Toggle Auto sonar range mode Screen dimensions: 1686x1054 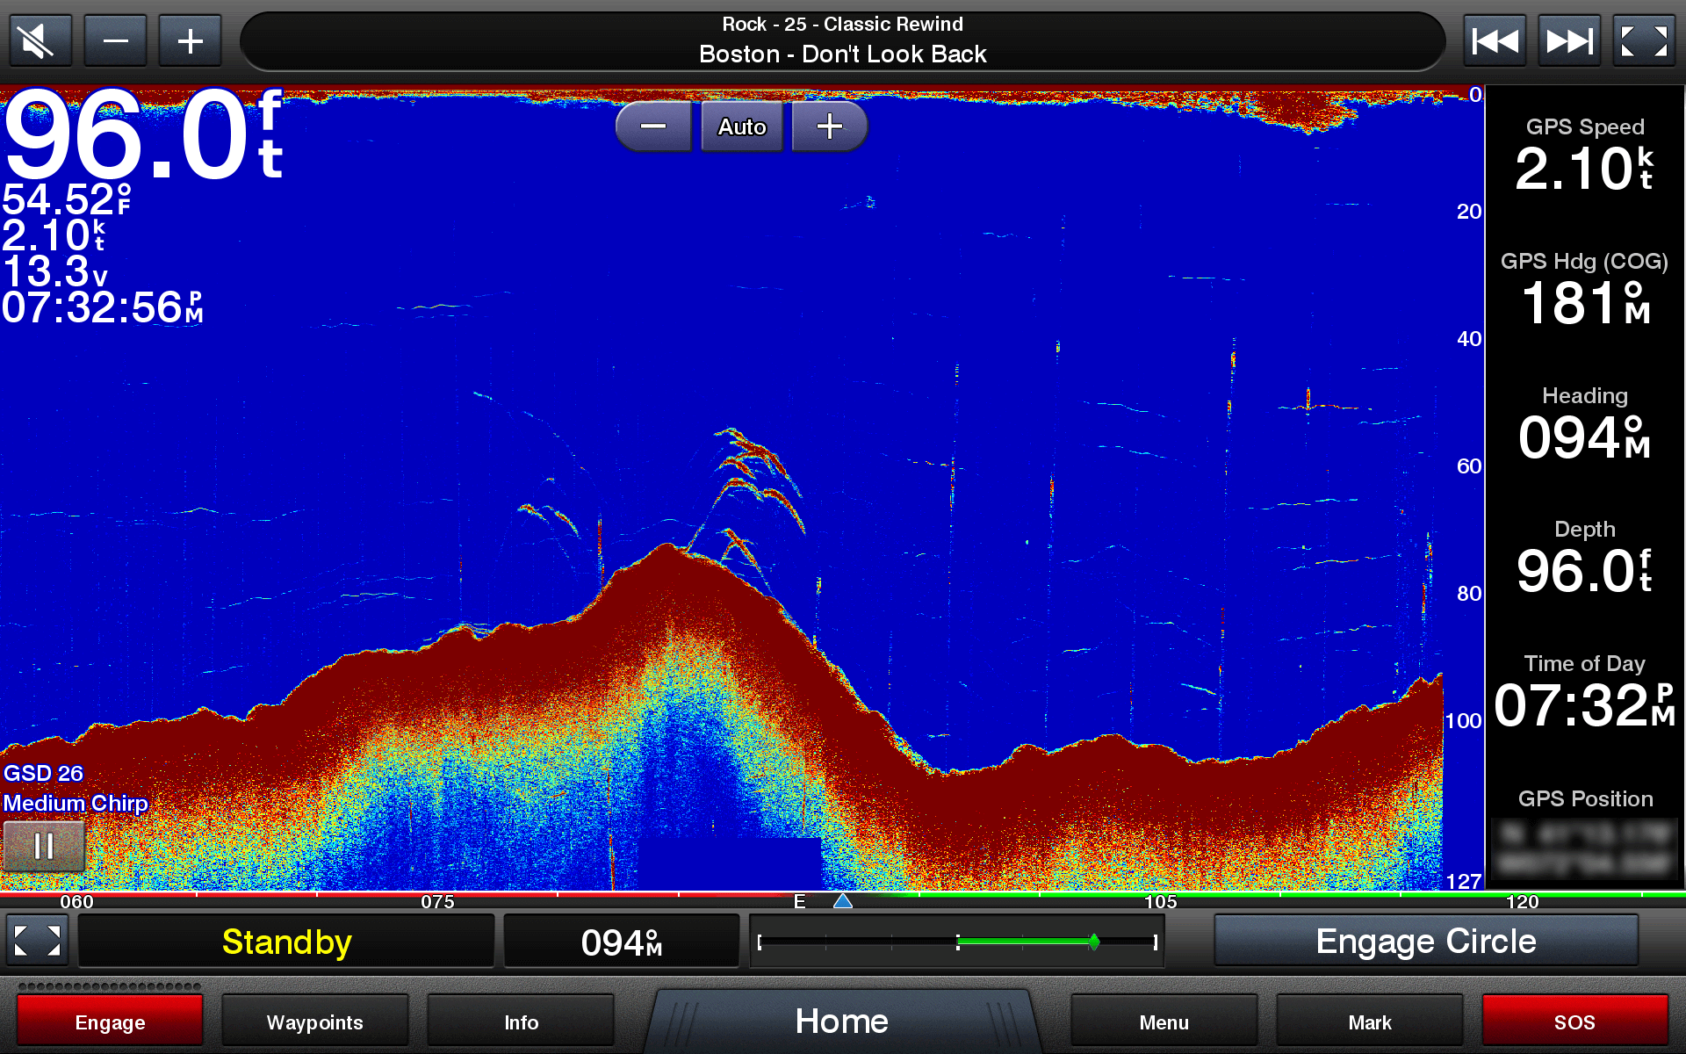[x=742, y=126]
